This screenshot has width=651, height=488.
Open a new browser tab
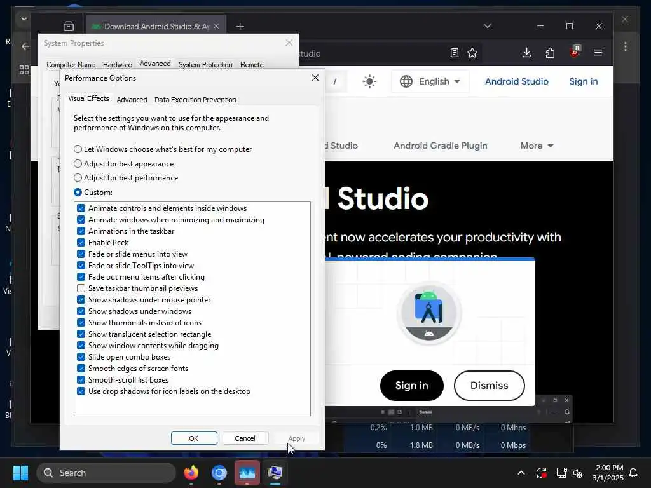[x=240, y=27]
